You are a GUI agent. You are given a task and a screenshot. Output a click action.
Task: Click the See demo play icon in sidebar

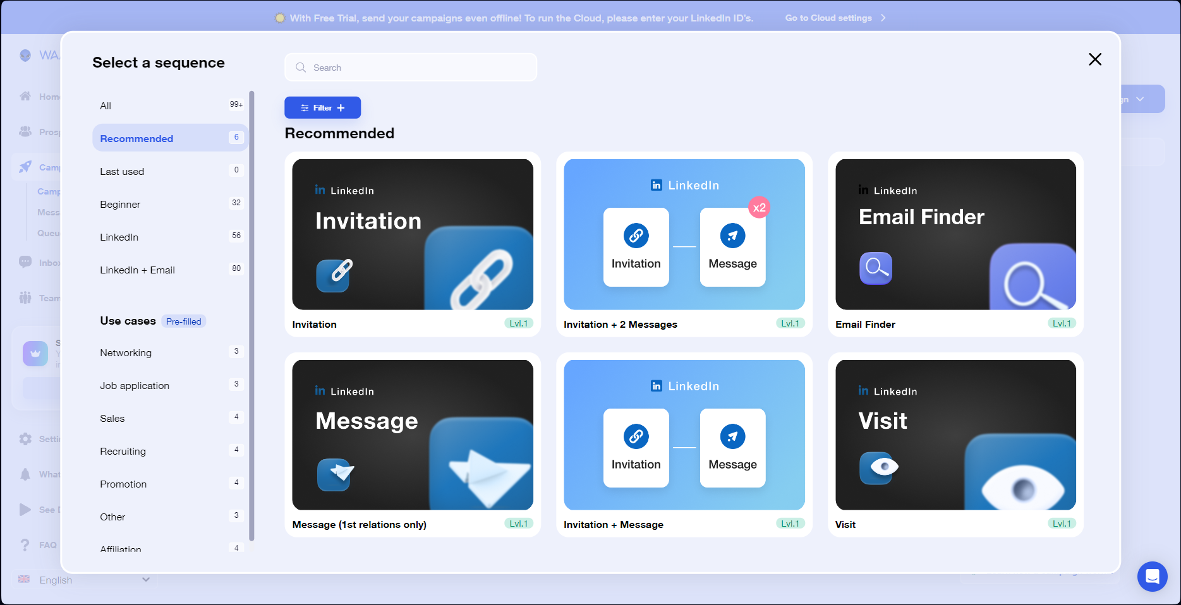click(25, 510)
